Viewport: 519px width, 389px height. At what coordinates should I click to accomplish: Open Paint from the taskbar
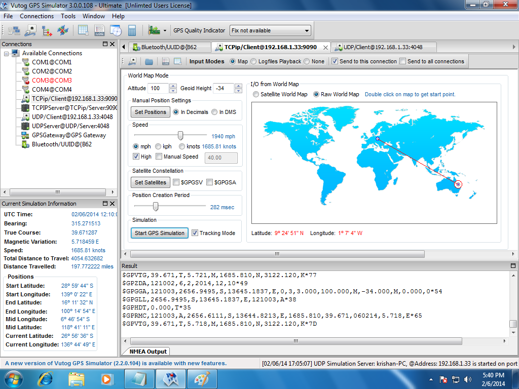(202, 379)
